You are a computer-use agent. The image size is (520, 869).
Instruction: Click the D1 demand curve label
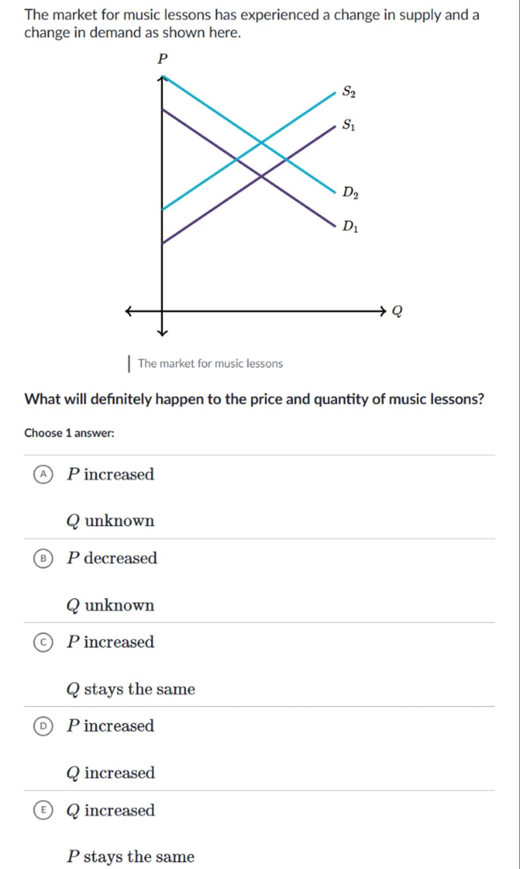[350, 226]
